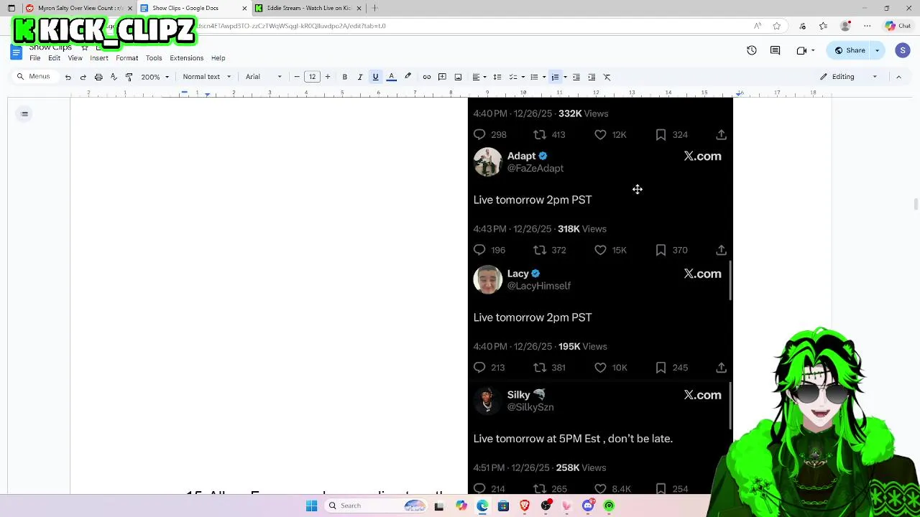
Task: Open the Insert menu
Action: [x=99, y=58]
